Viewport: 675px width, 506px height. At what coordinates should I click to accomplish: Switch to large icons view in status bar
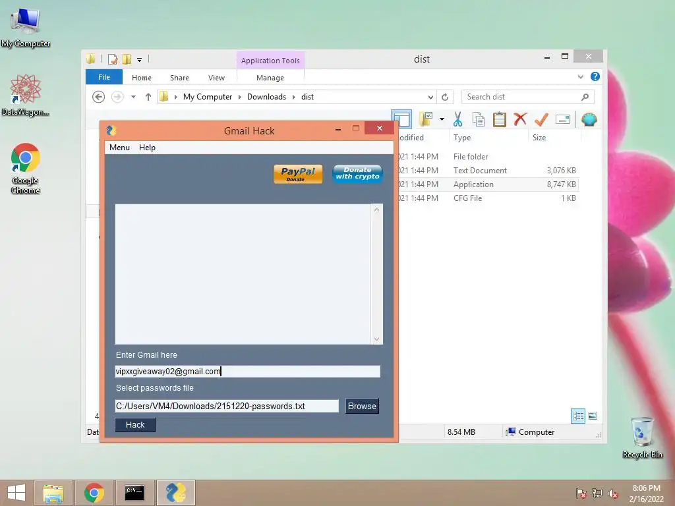[x=593, y=416]
